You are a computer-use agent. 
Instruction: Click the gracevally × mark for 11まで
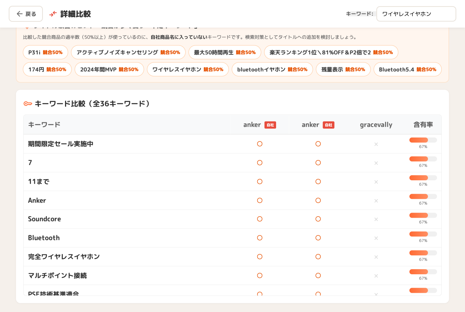[376, 182]
